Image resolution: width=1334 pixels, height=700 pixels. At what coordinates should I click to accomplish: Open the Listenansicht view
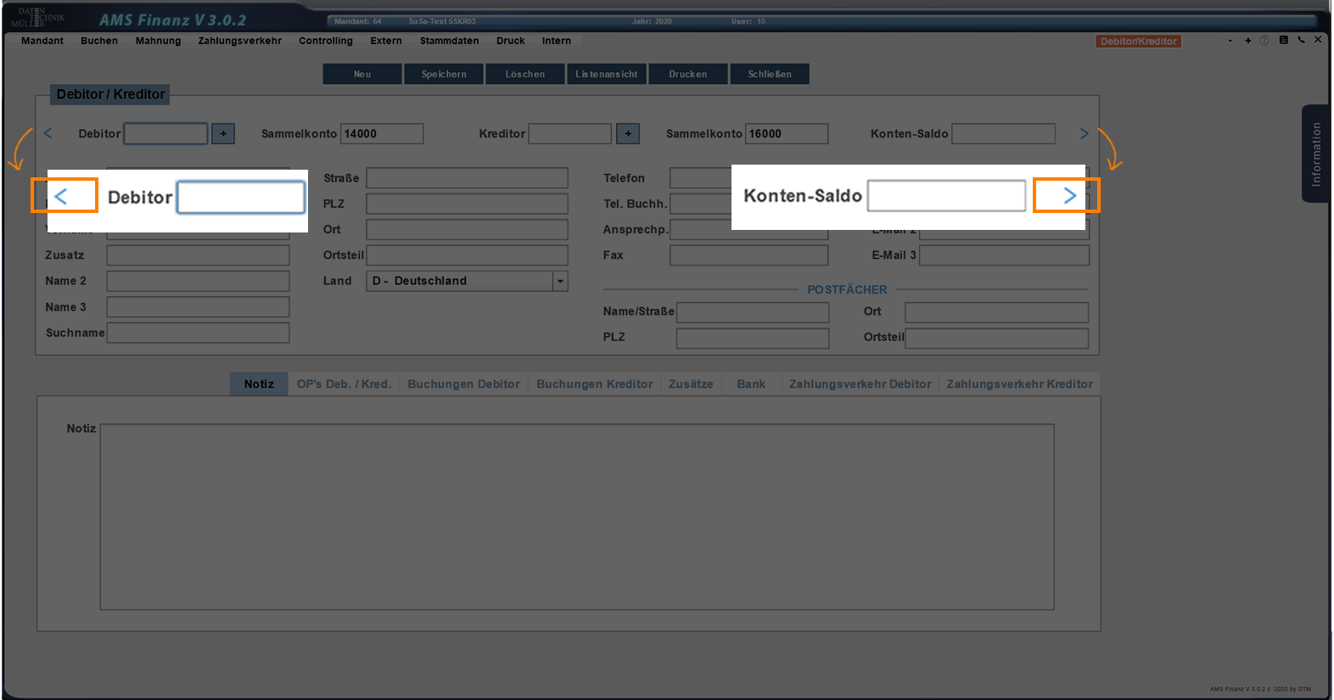click(607, 74)
